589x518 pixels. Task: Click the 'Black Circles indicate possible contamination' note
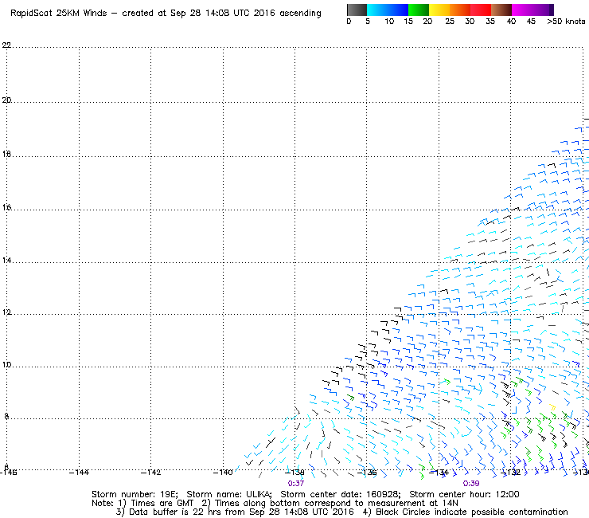tap(472, 512)
